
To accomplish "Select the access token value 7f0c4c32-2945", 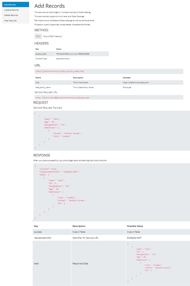I will pos(73,54).
